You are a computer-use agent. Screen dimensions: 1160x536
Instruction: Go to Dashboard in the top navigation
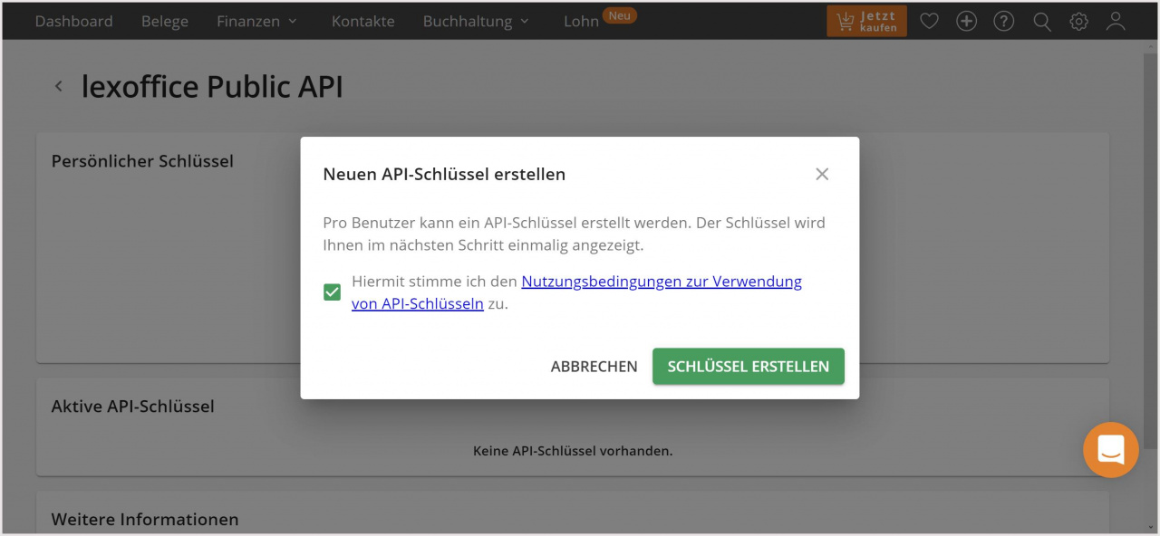[74, 21]
